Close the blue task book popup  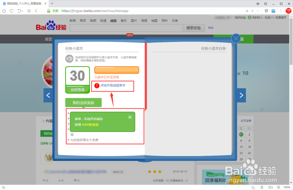(236, 39)
